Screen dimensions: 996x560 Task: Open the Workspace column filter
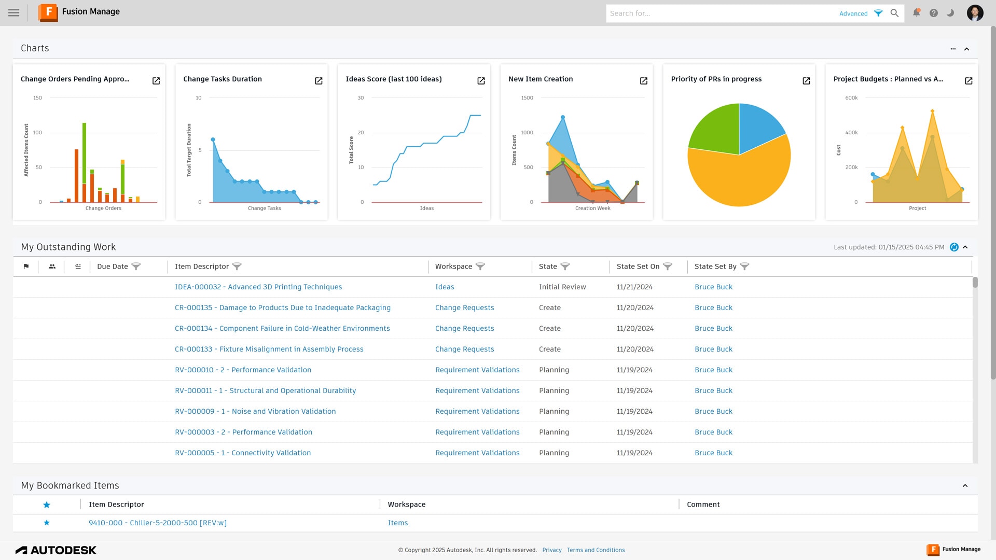(480, 267)
